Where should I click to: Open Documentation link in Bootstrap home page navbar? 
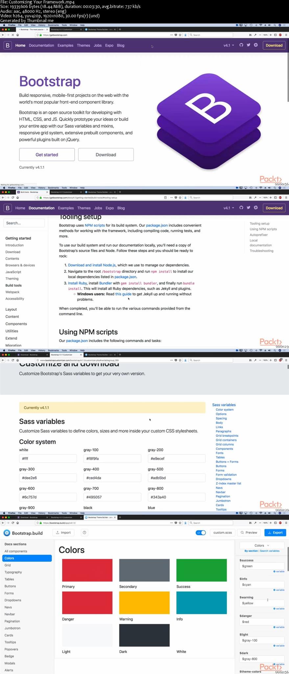[41, 45]
